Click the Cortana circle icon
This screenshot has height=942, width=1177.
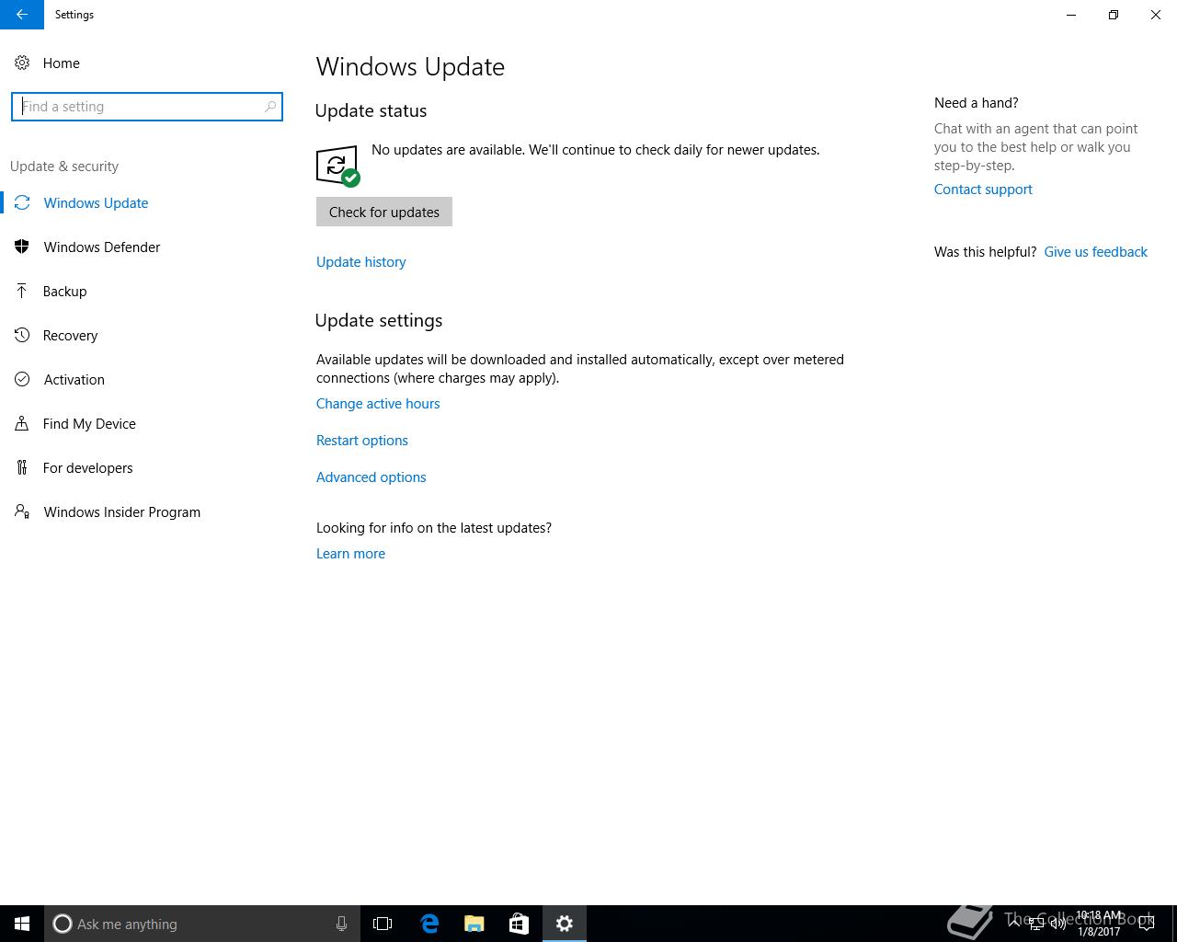tap(63, 924)
